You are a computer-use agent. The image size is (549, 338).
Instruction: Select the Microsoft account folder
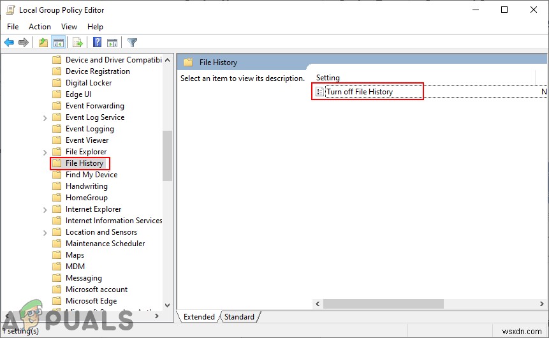(97, 290)
